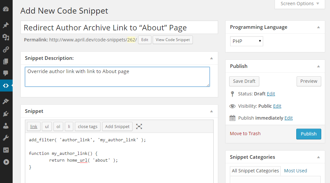
Task: Collapse the Snippet editor box
Action: tap(211, 111)
